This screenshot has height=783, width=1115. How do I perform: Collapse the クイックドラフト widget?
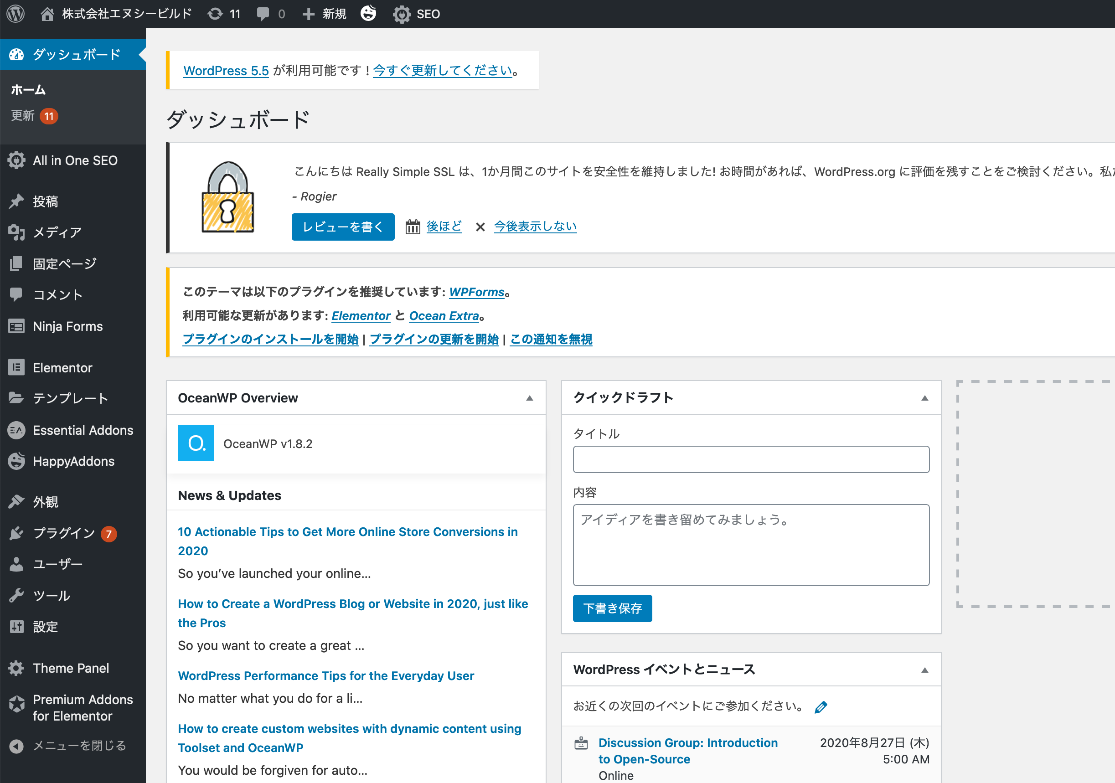tap(924, 398)
